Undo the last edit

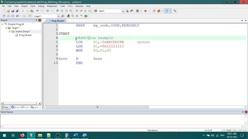(37, 11)
